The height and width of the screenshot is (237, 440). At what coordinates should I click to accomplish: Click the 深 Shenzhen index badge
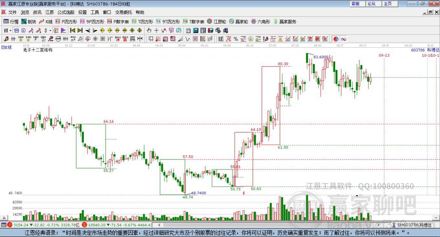point(85,225)
